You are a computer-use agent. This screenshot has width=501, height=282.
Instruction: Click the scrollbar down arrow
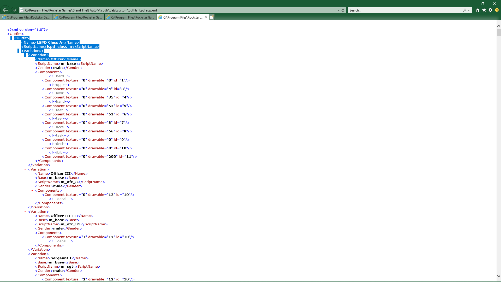[x=499, y=276]
